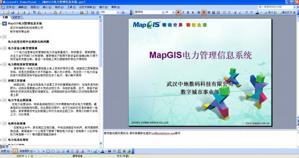Insert a Text Box from drawing toolbar
Viewport: 299px width, 158px height.
58,151
